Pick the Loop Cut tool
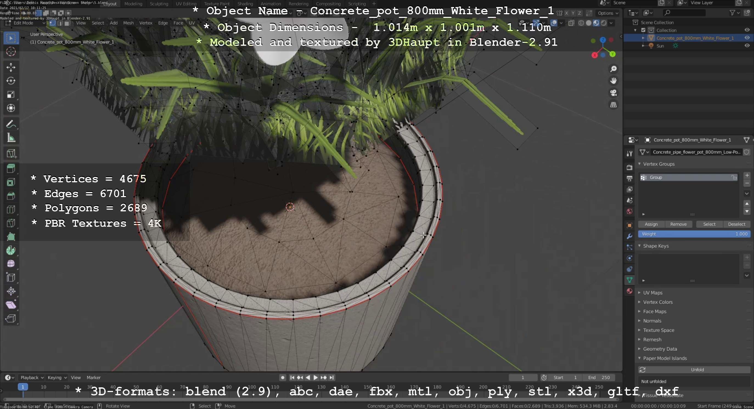Screen dimensions: 754x409 point(11,209)
